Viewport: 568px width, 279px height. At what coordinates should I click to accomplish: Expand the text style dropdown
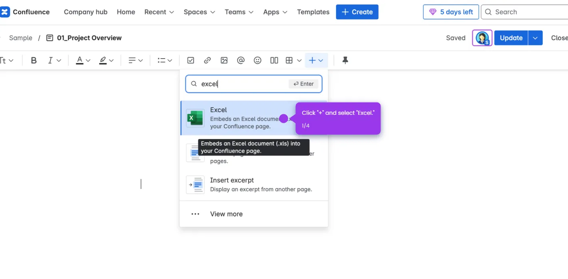pyautogui.click(x=7, y=60)
